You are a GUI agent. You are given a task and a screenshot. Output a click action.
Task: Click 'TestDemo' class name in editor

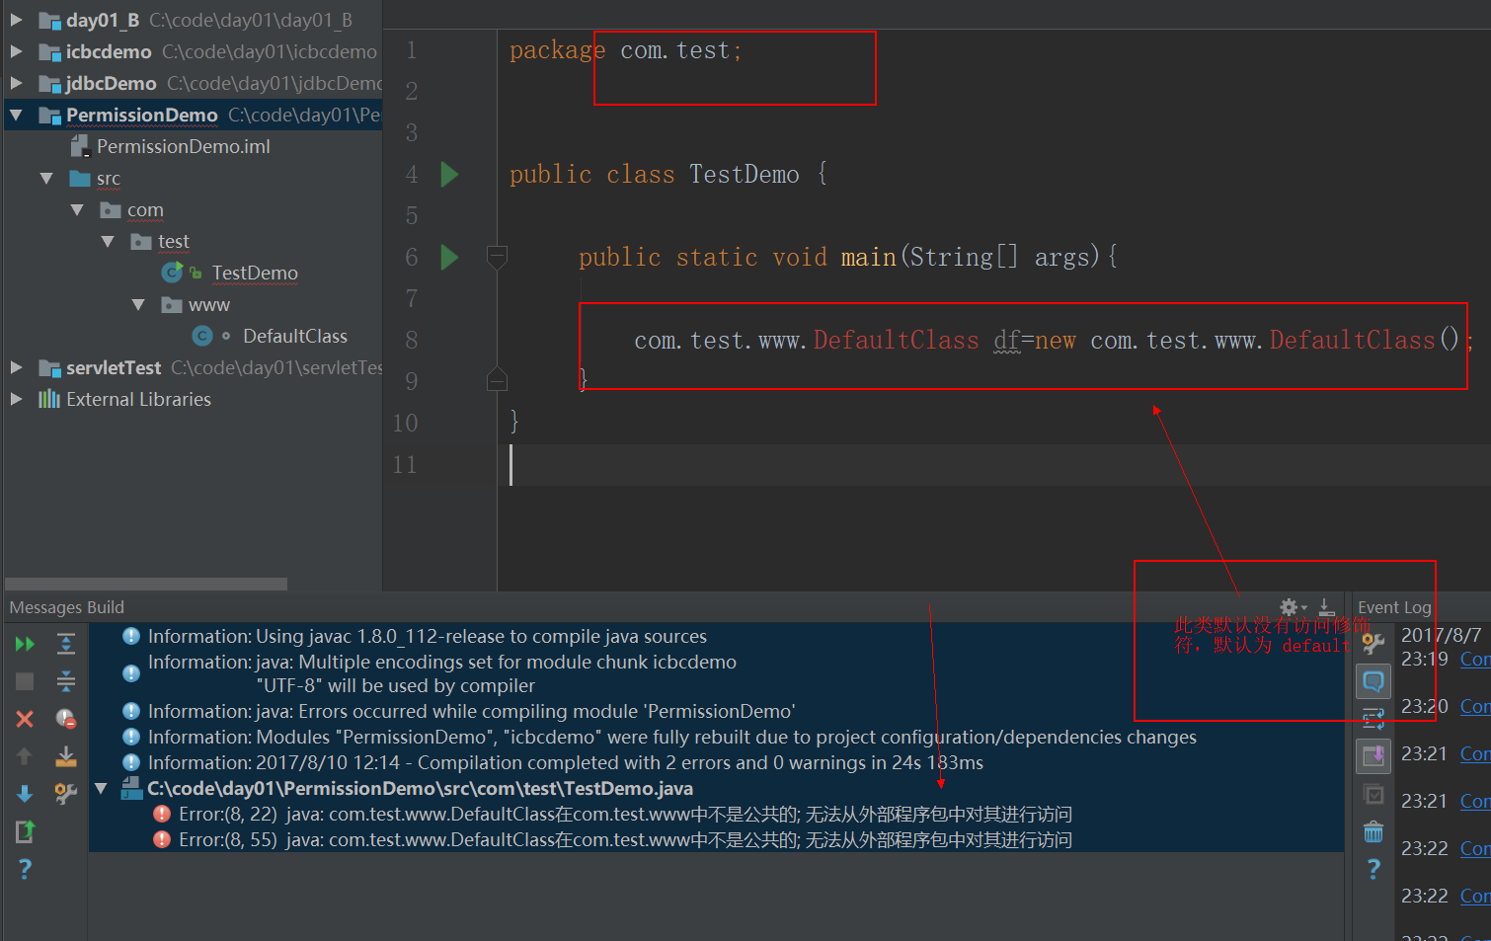tap(745, 175)
